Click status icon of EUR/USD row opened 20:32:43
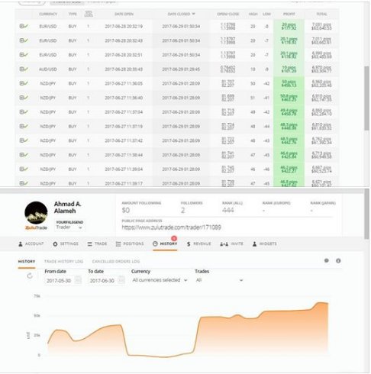The image size is (371, 374). [x=24, y=40]
